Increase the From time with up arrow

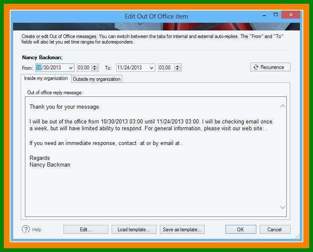95,66
